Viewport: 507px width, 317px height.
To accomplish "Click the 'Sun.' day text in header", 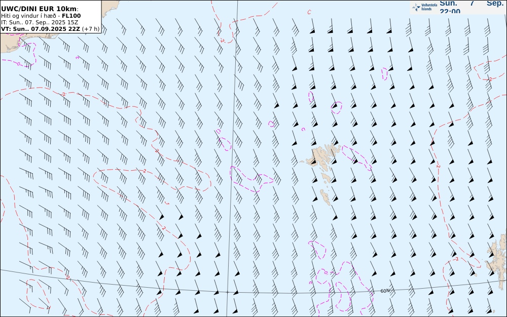I will coord(449,3).
